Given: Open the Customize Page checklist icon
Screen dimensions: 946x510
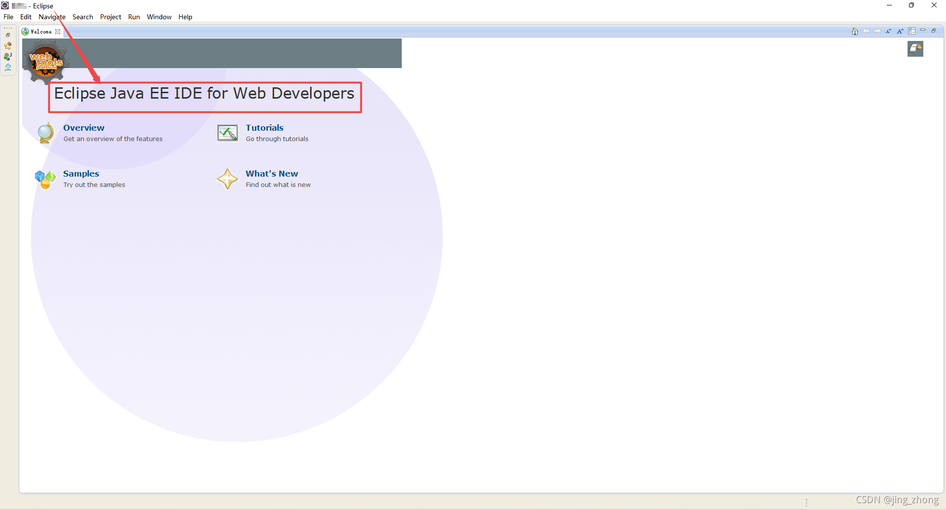Looking at the screenshot, I should [912, 31].
